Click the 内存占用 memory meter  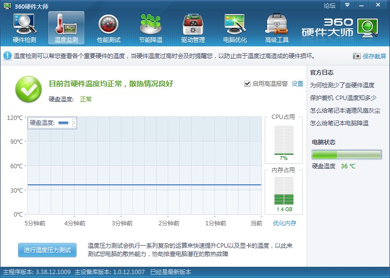284,191
